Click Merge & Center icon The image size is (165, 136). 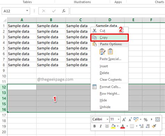(x=157, y=120)
